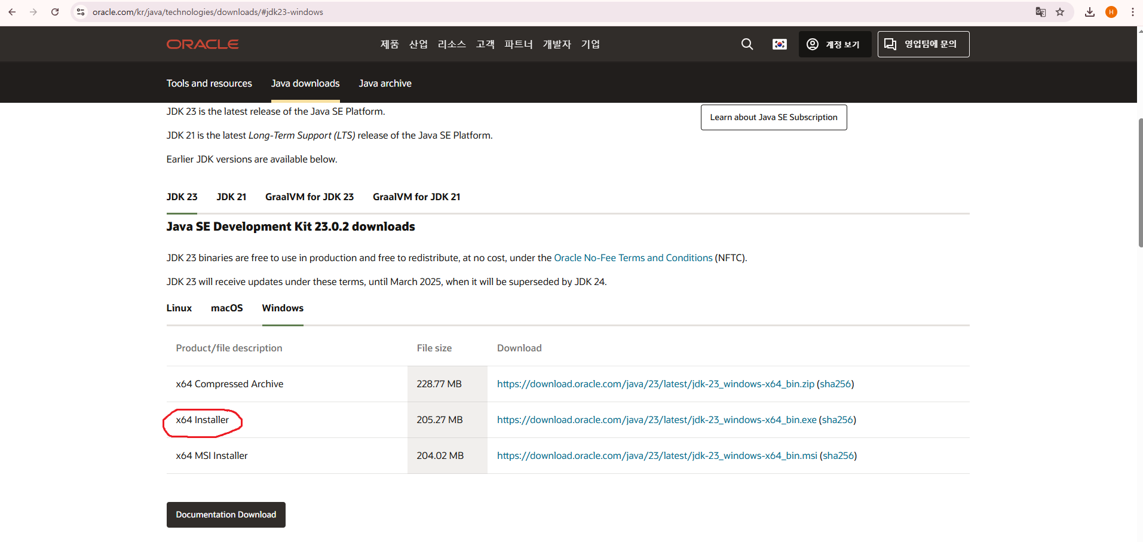Open Oracle No-Fee Terms and Conditions link
Image resolution: width=1143 pixels, height=542 pixels.
click(633, 258)
